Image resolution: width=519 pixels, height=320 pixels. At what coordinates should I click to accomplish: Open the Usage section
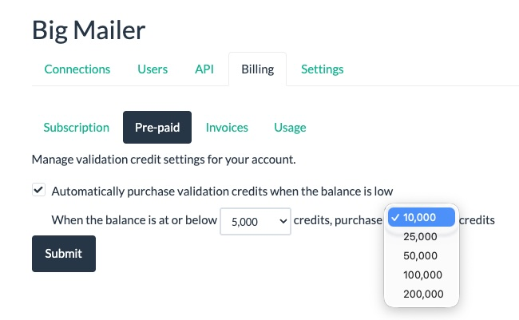pos(290,128)
